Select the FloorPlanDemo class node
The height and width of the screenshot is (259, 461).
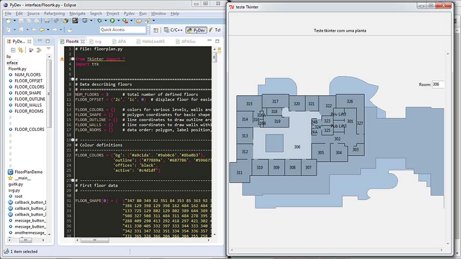pyautogui.click(x=29, y=172)
